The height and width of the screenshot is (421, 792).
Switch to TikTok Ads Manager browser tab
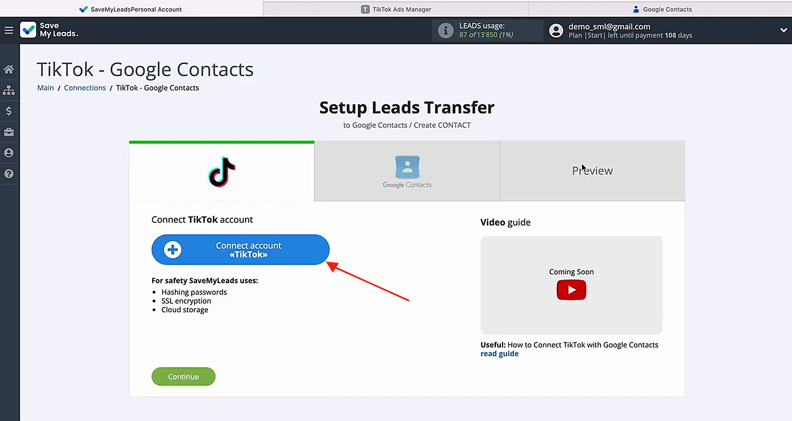396,9
